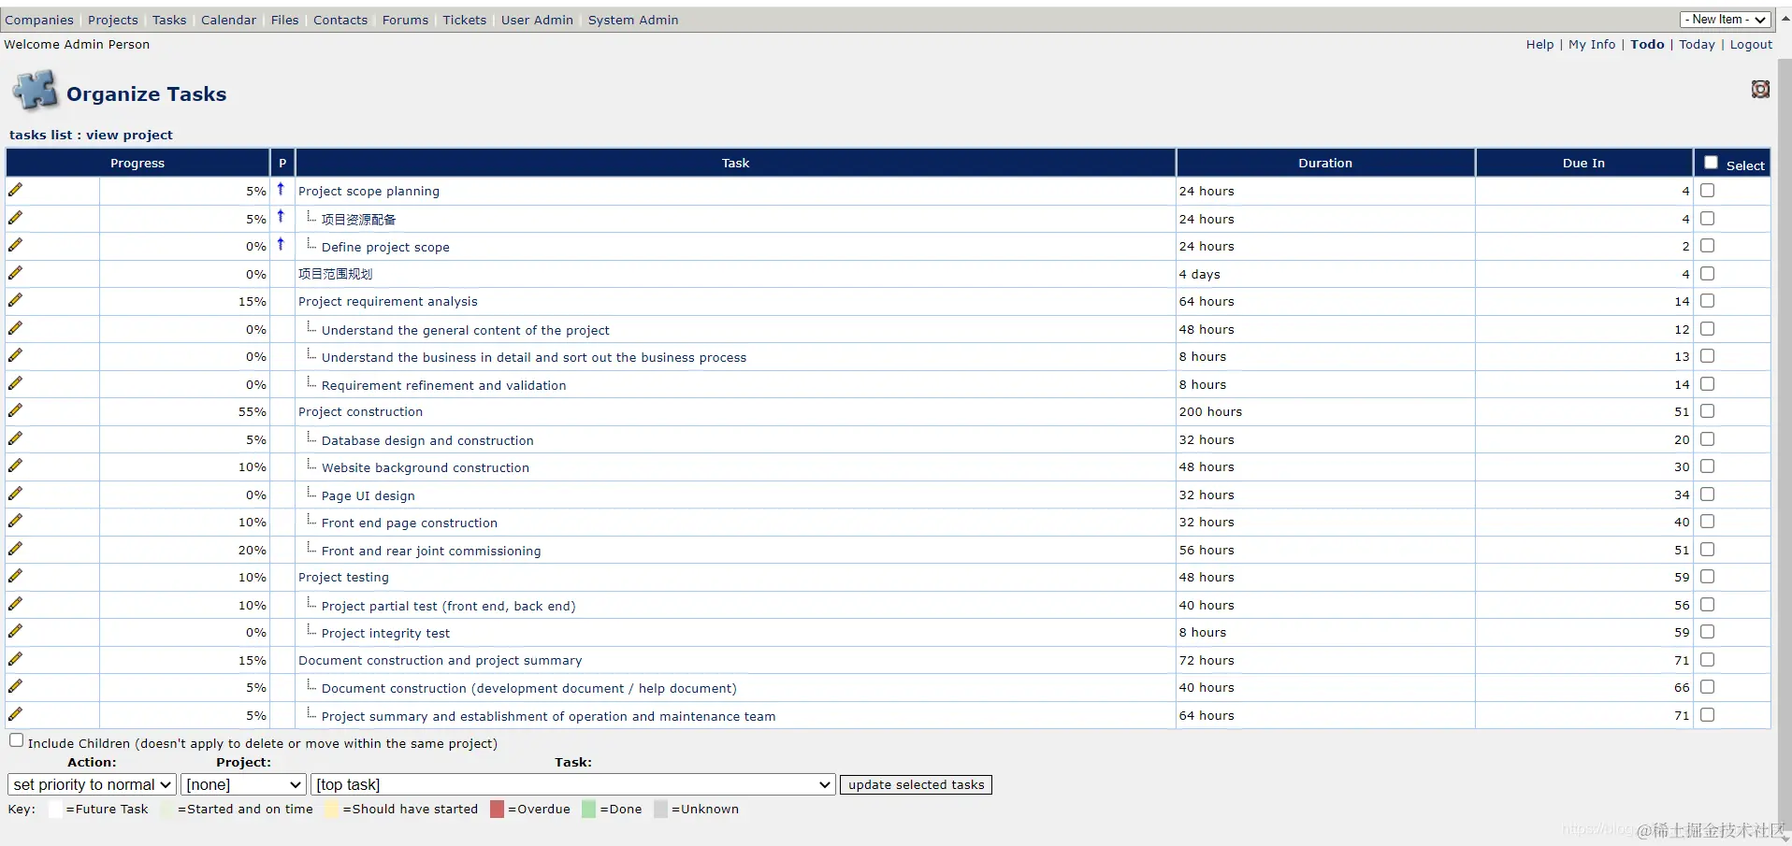Click the Logout link
This screenshot has height=846, width=1792.
(1751, 44)
